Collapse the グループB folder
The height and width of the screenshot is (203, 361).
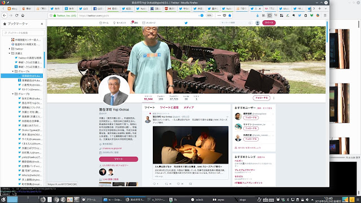point(13,94)
